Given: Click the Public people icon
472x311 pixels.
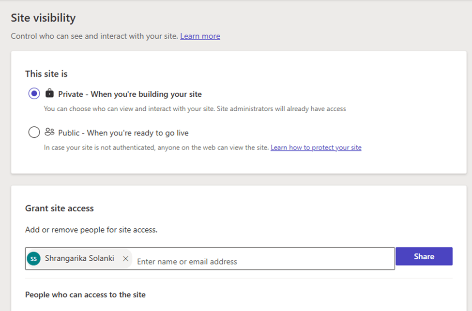Looking at the screenshot, I should 49,132.
